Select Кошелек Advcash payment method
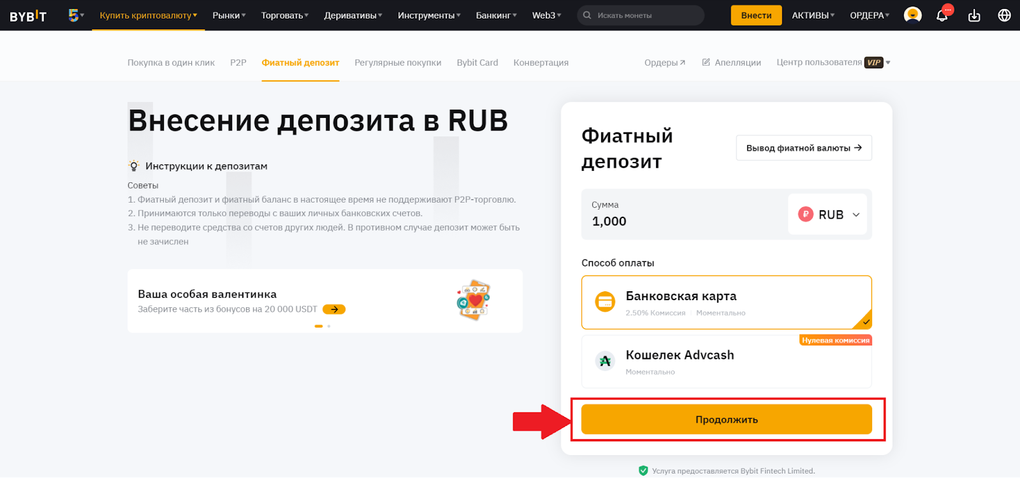Image resolution: width=1020 pixels, height=478 pixels. [725, 362]
